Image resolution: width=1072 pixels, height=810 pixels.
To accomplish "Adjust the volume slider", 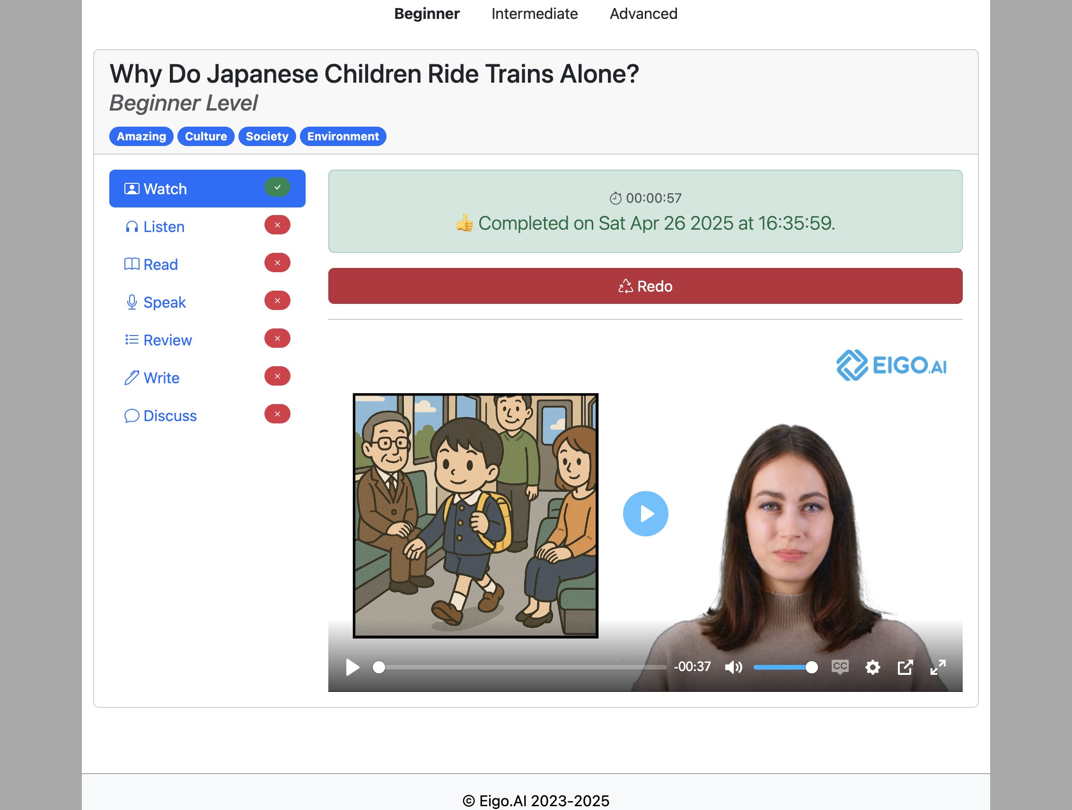I will pyautogui.click(x=786, y=667).
